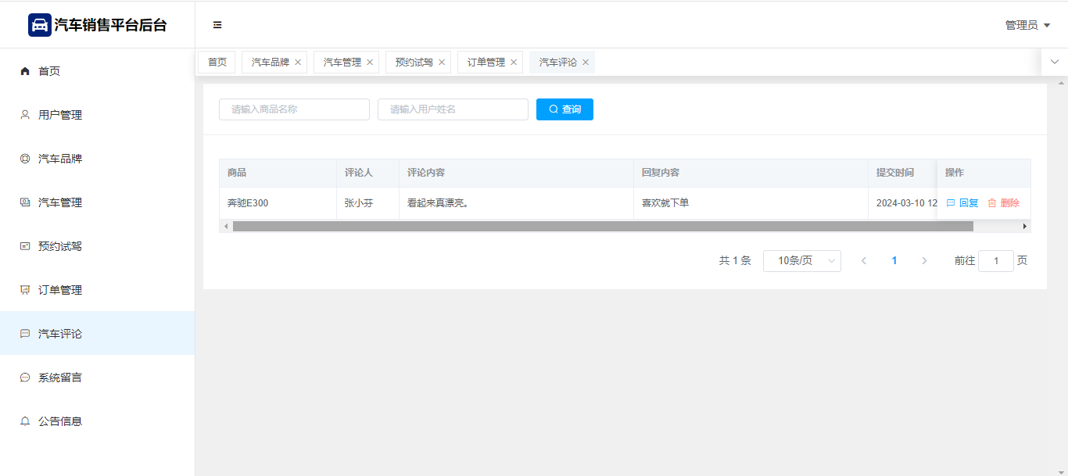This screenshot has width=1068, height=476.
Task: Switch to the 首页 tab
Action: 217,63
